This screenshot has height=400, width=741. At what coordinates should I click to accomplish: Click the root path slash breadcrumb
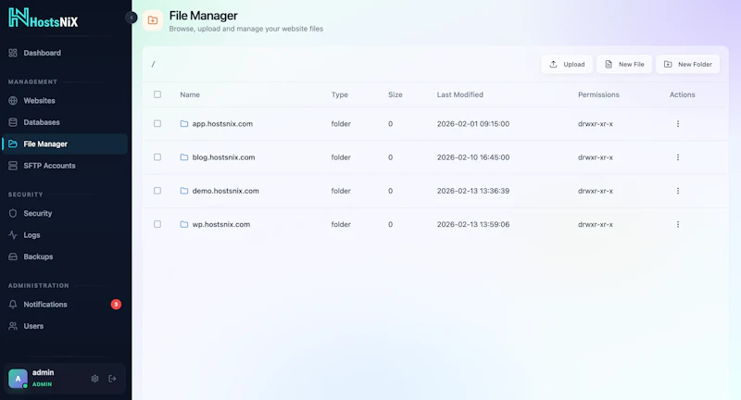click(153, 64)
